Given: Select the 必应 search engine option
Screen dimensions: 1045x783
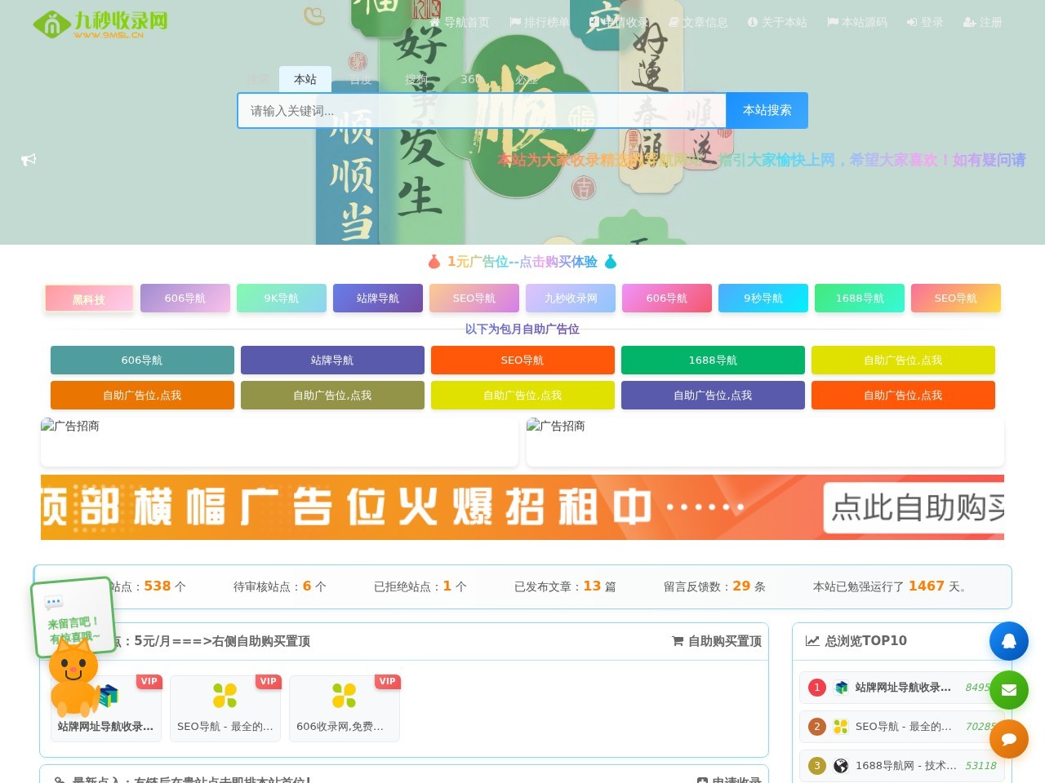Looking at the screenshot, I should pyautogui.click(x=527, y=79).
